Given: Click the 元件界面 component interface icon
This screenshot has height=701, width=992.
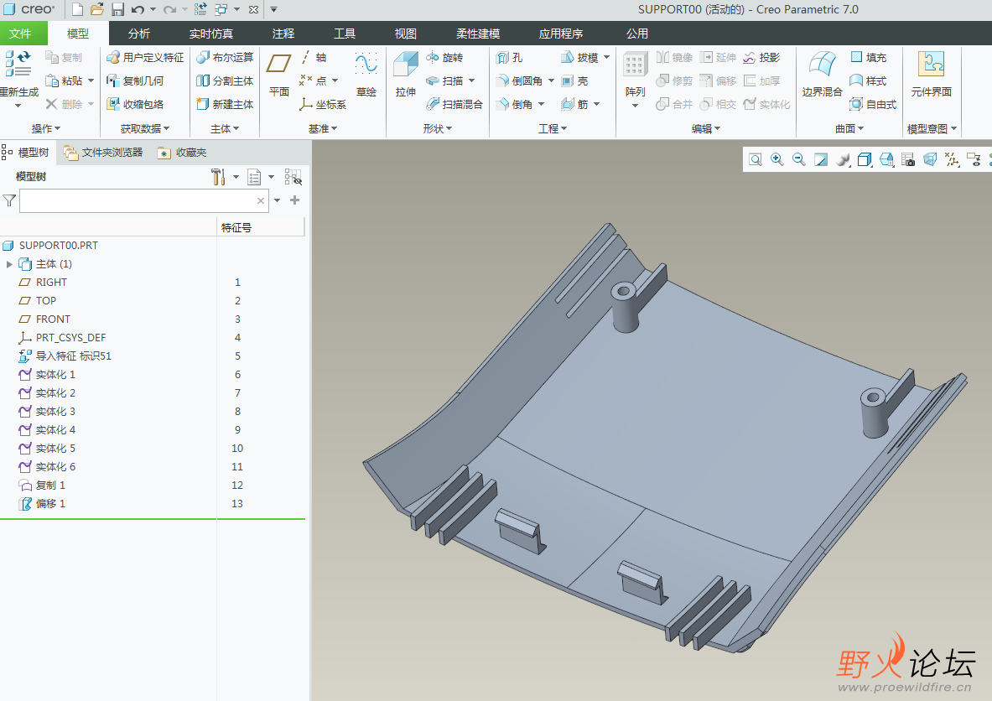Looking at the screenshot, I should [x=932, y=65].
